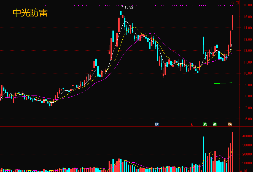Screen dimensions: 253x172
Task: Click the 10.00 price axis label
Action: [247, 73]
